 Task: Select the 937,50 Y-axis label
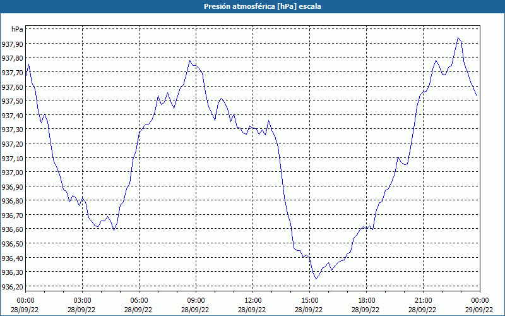pos(13,102)
